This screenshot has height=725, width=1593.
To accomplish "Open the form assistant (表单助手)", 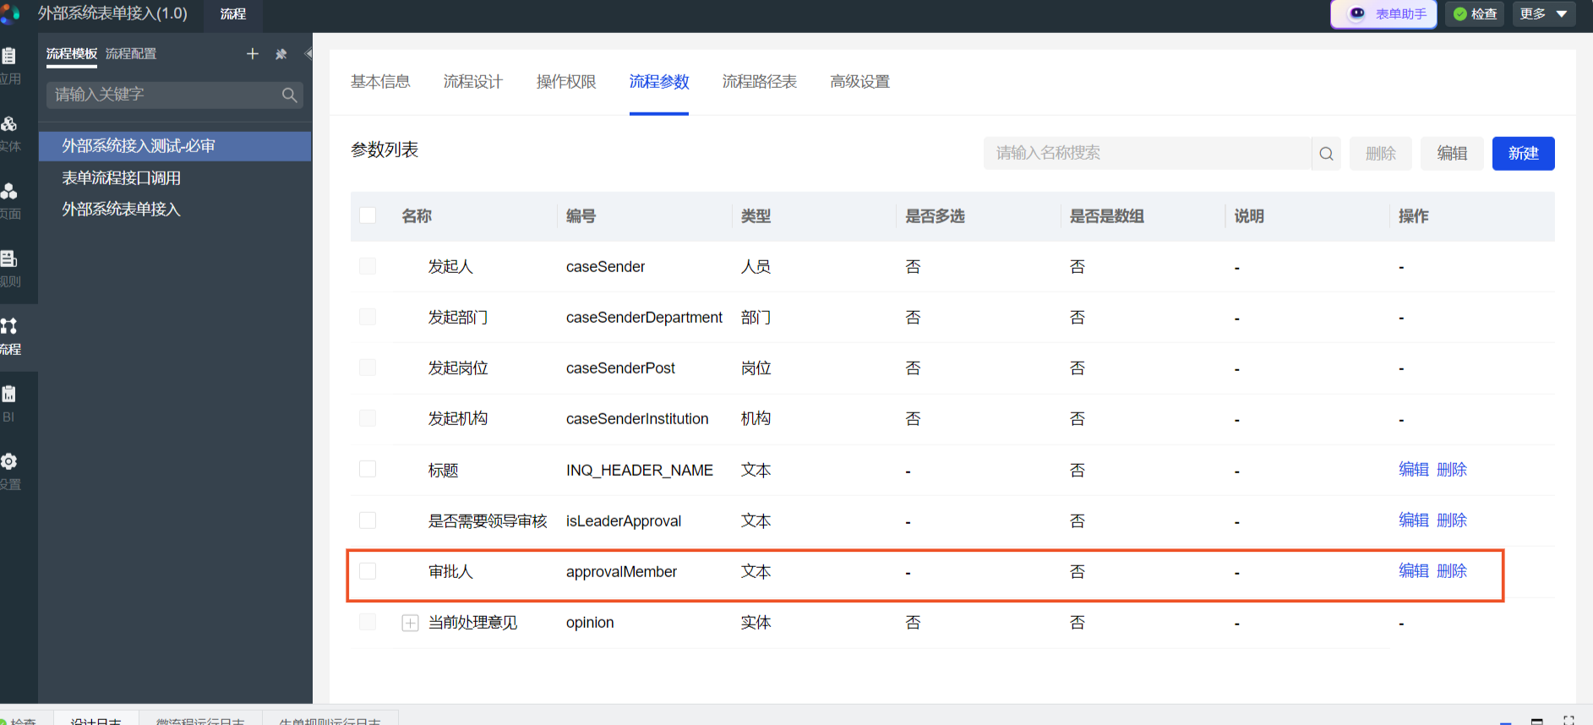I will click(1384, 14).
